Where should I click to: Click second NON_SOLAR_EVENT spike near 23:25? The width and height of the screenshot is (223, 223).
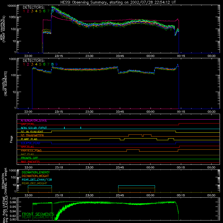[81, 128]
